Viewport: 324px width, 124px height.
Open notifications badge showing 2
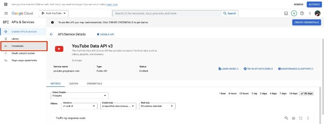pyautogui.click(x=294, y=13)
